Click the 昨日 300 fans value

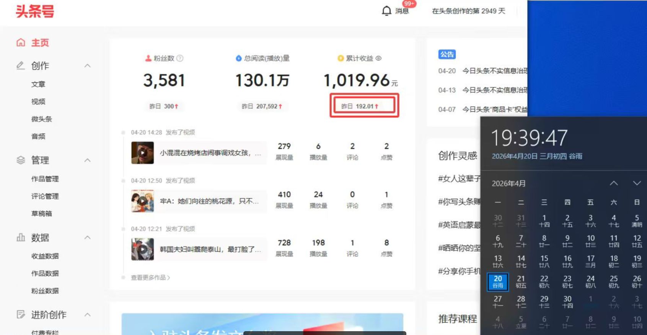[x=164, y=106]
